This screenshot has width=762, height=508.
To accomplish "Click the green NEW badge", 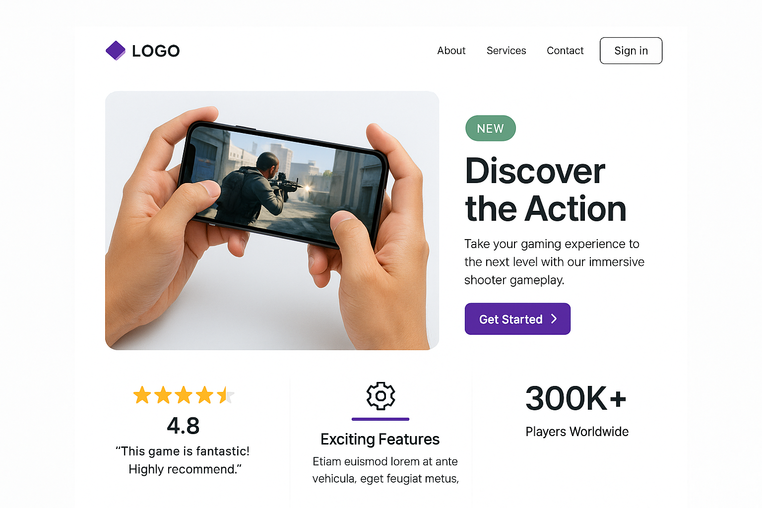I will [491, 128].
